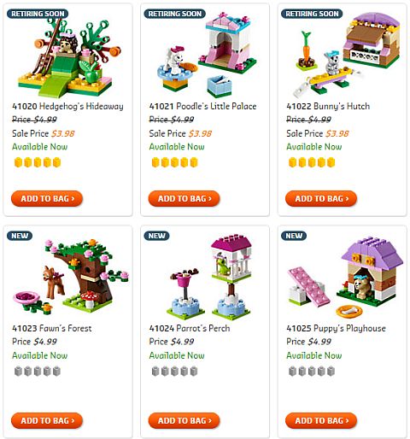Add Parrot's Perch to bag
This screenshot has width=410, height=439.
click(x=184, y=420)
